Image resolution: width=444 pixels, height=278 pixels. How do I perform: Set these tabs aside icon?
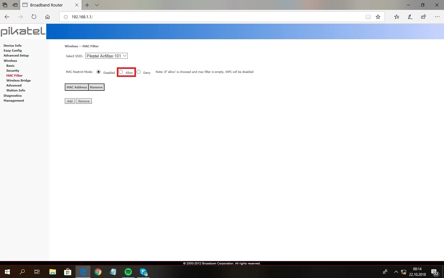pyautogui.click(x=15, y=5)
